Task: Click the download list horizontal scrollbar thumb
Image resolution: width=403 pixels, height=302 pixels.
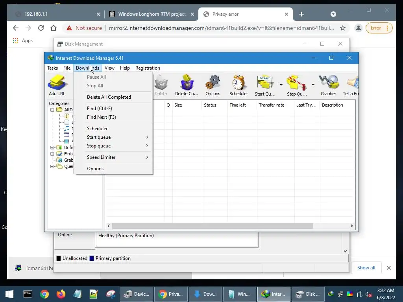Action: click(x=213, y=226)
